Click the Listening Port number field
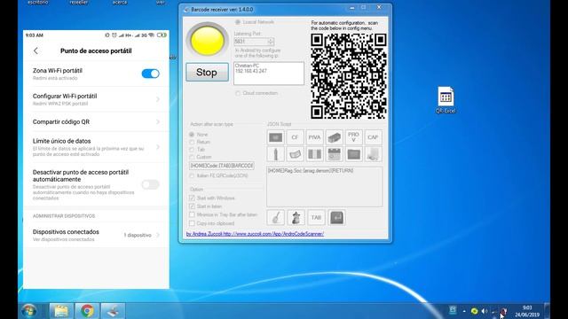This screenshot has width=568, height=319. point(250,42)
